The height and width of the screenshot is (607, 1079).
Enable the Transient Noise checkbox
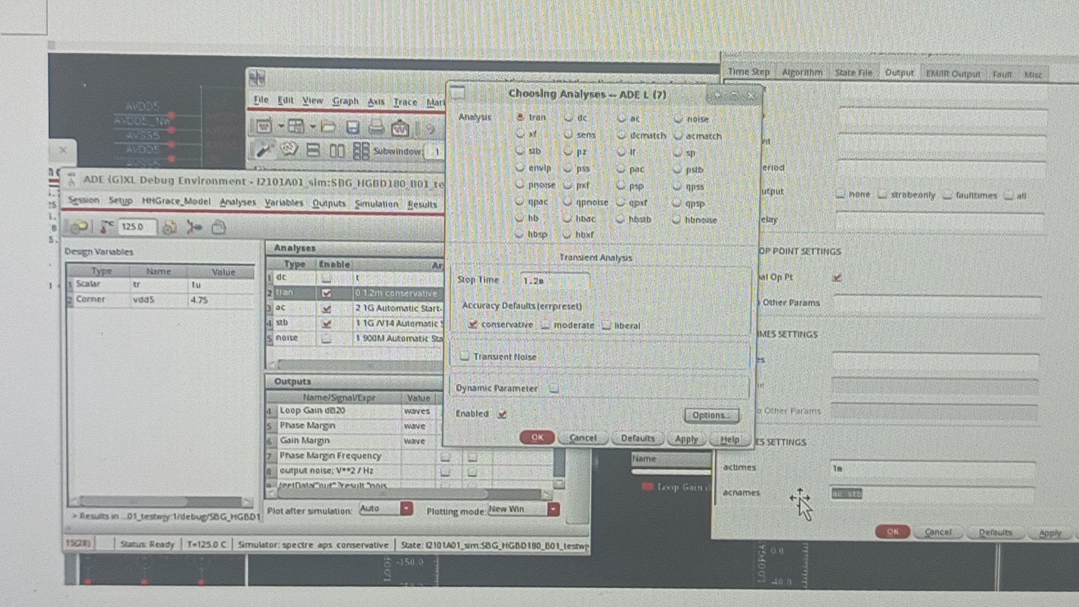click(x=464, y=356)
